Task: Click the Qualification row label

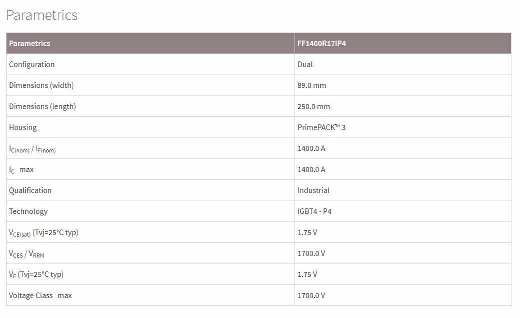Action: [x=30, y=190]
